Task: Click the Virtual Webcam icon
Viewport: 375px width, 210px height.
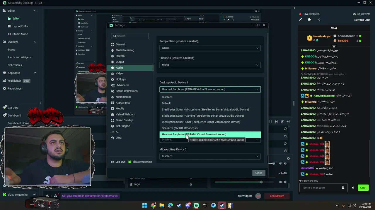Action: pyautogui.click(x=112, y=114)
